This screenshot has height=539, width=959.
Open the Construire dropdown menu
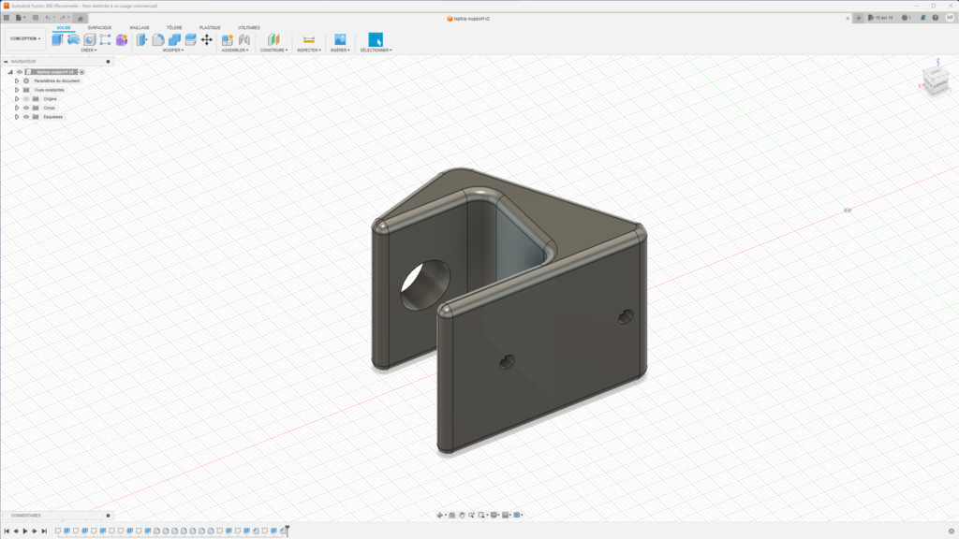[274, 51]
